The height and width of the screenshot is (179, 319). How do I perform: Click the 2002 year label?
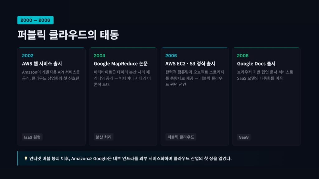click(x=28, y=56)
